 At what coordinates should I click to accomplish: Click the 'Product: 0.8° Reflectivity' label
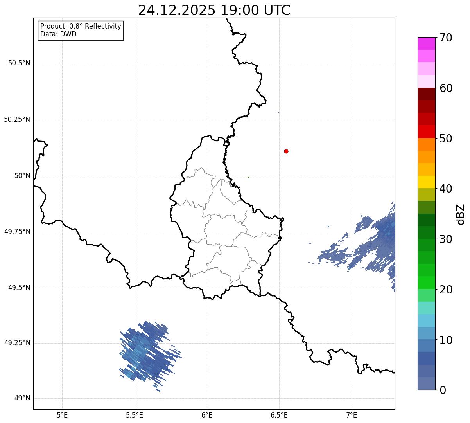point(81,26)
